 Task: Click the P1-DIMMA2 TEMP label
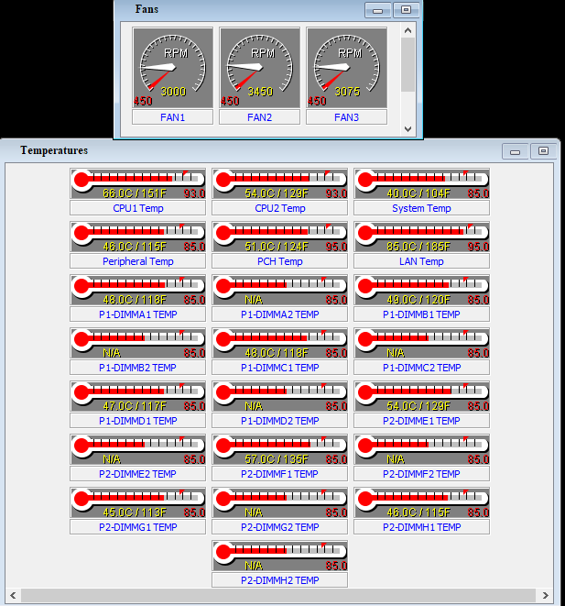pos(280,314)
